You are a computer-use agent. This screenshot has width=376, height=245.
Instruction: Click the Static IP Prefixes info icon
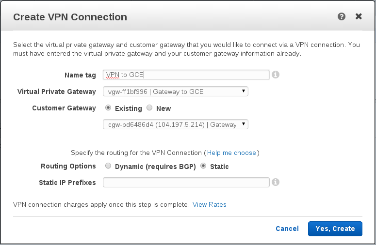[275, 182]
